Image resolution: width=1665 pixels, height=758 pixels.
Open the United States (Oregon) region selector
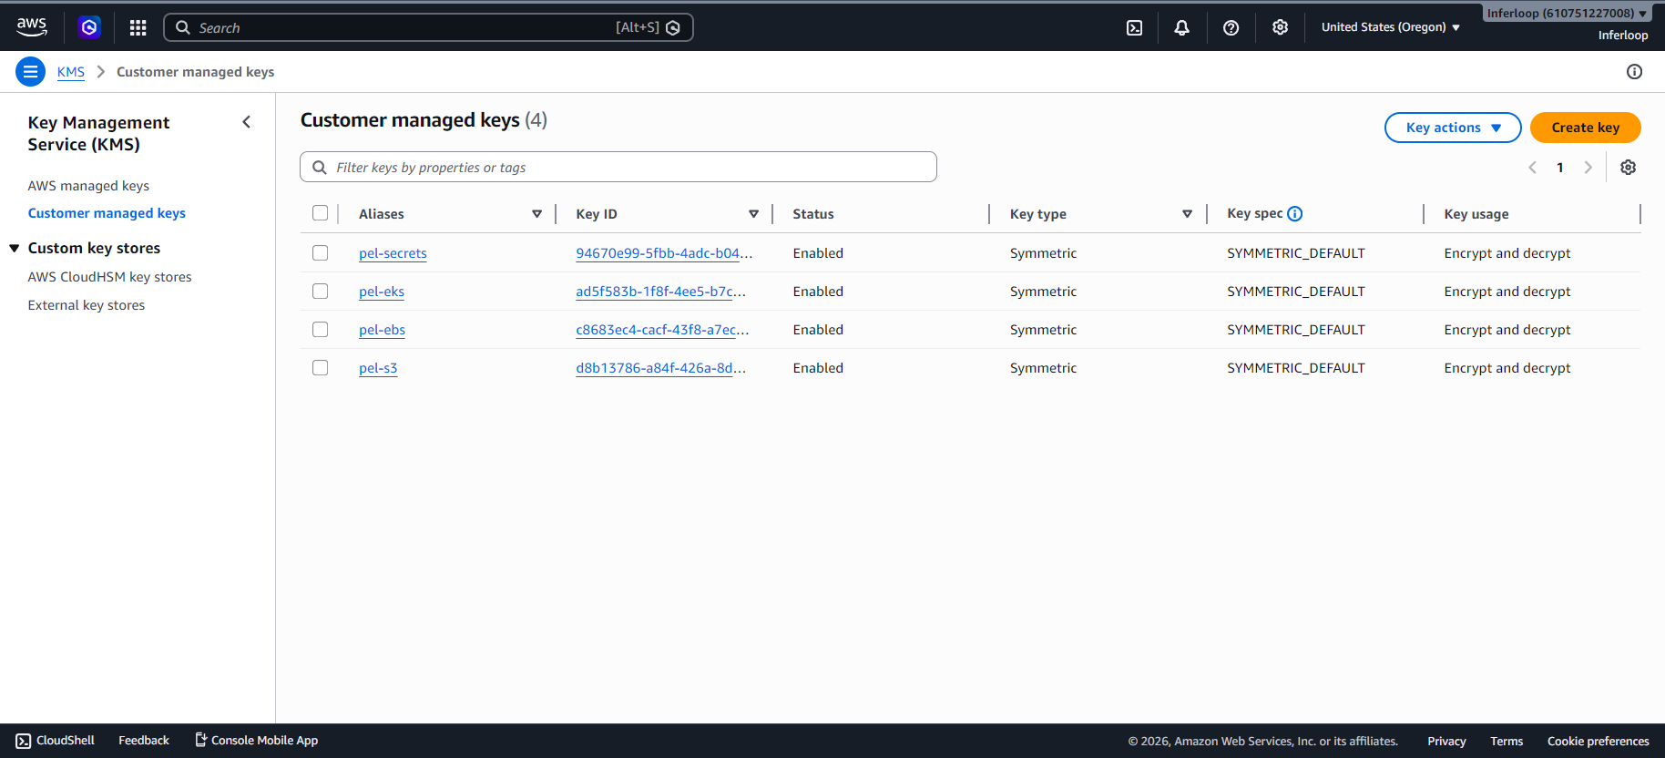[x=1391, y=27]
